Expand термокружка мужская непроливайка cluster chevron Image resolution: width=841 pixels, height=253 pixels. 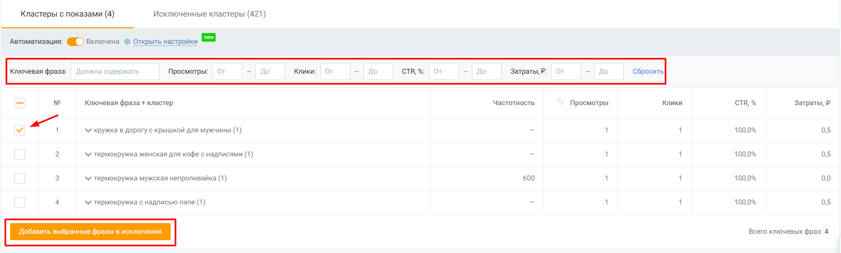pos(88,178)
